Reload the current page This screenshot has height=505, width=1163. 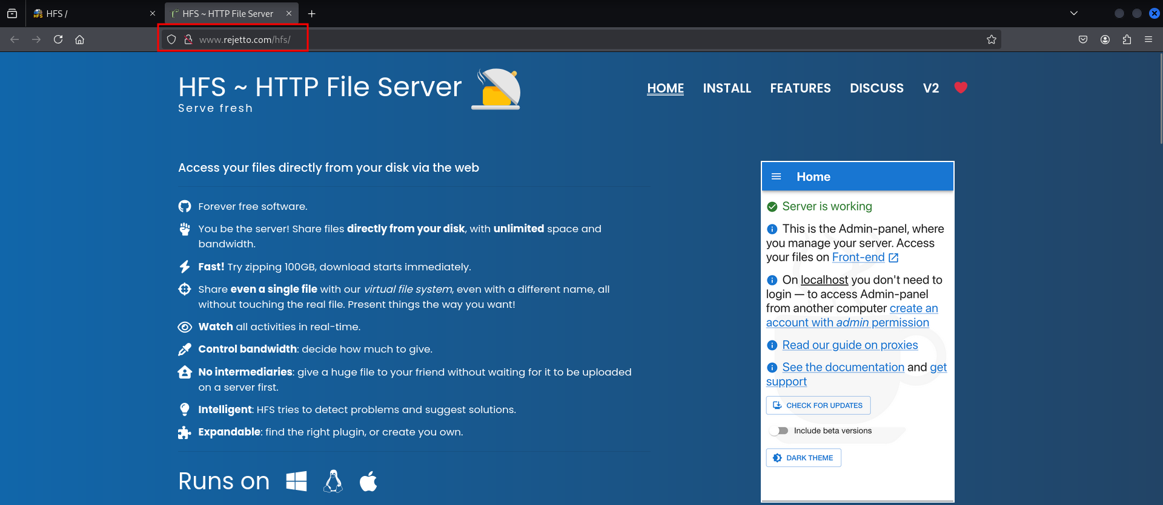click(x=58, y=39)
